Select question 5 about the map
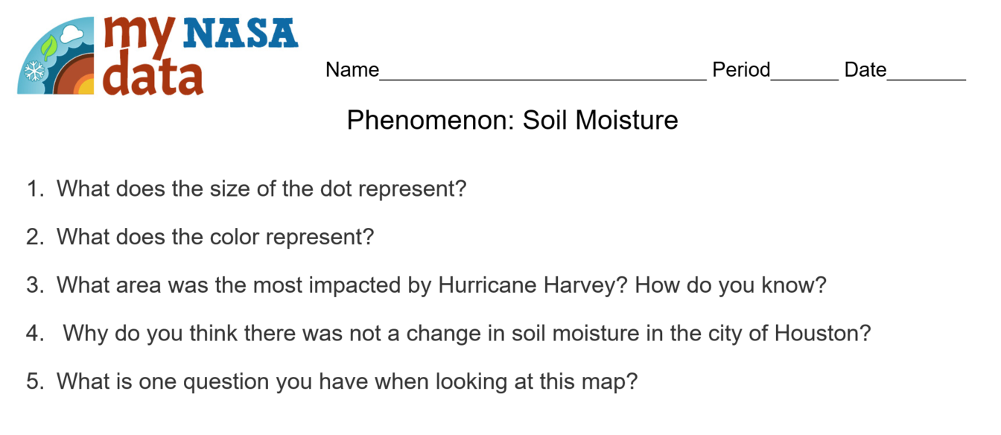Image resolution: width=1001 pixels, height=435 pixels. click(332, 381)
